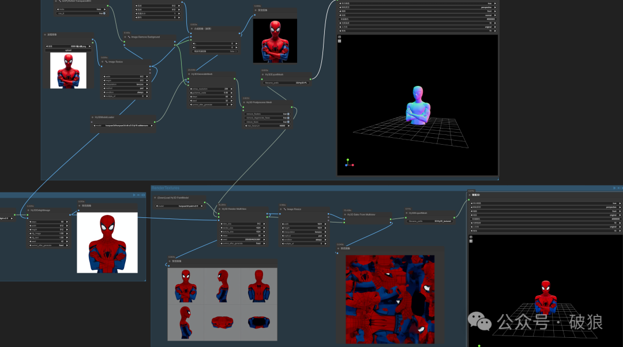Screen dimensions: 623x347
Task: Click the bypass arrow icon in left group header
Action: click(x=138, y=195)
